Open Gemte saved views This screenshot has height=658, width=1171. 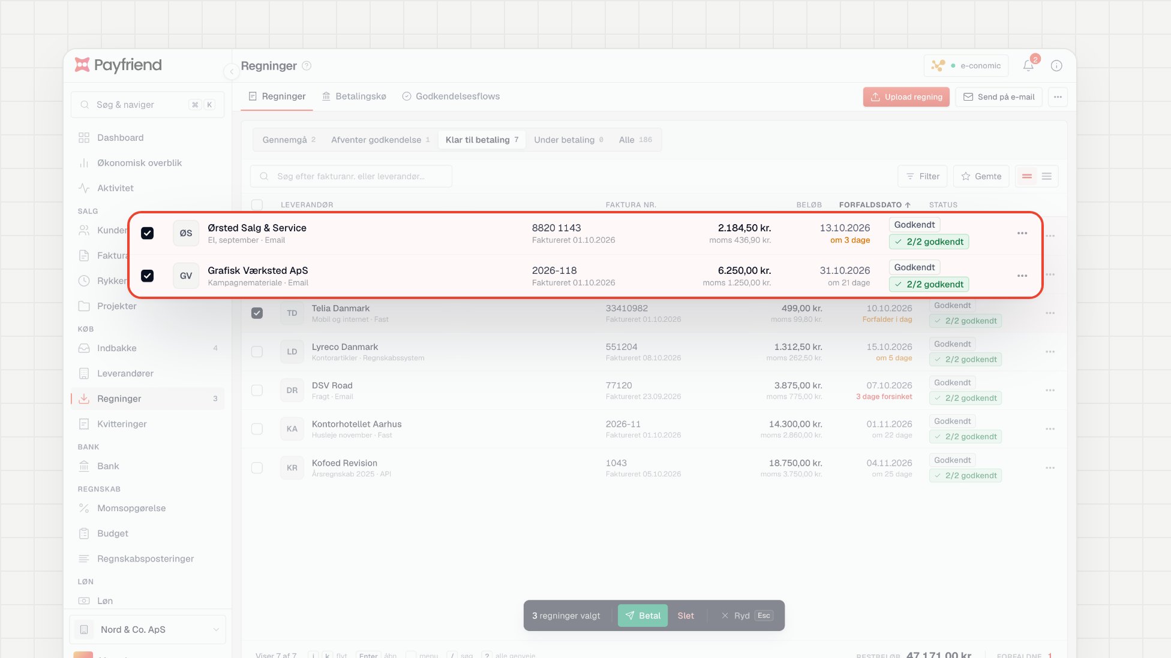pyautogui.click(x=981, y=176)
